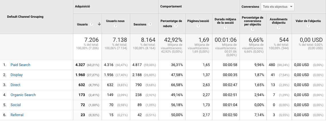
Task: Click the help icon under Usuaris nous
Action: click(115, 26)
